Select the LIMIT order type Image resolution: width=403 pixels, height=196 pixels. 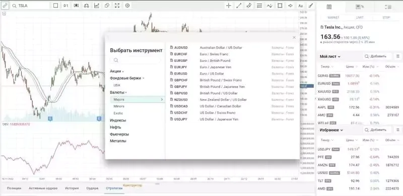[x=360, y=18]
